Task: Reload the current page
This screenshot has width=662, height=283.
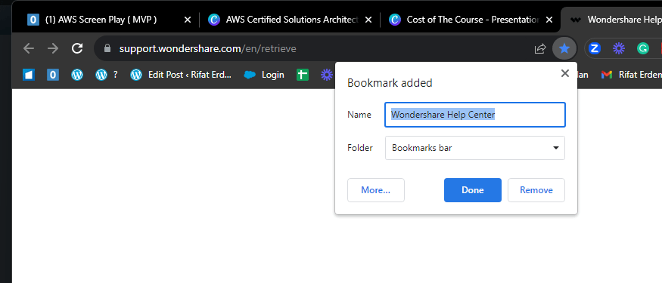Action: [x=77, y=48]
